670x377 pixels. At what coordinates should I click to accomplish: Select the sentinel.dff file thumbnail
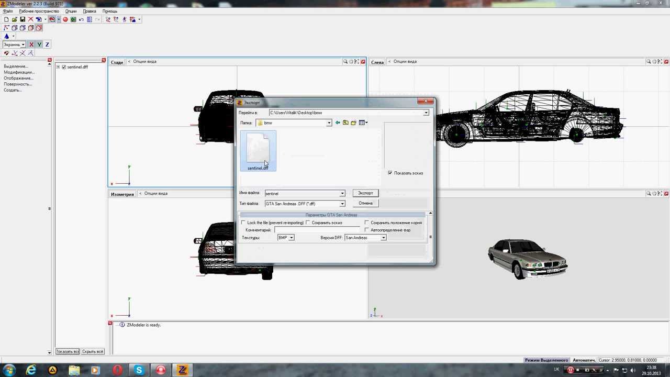(258, 151)
